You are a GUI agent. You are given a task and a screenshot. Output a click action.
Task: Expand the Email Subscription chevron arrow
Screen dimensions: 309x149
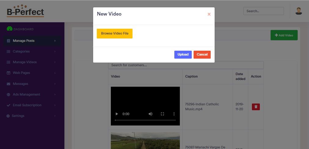tap(55, 105)
